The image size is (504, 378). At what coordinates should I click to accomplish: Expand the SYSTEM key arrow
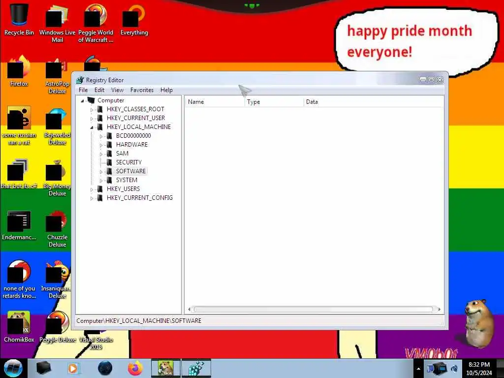pyautogui.click(x=101, y=181)
